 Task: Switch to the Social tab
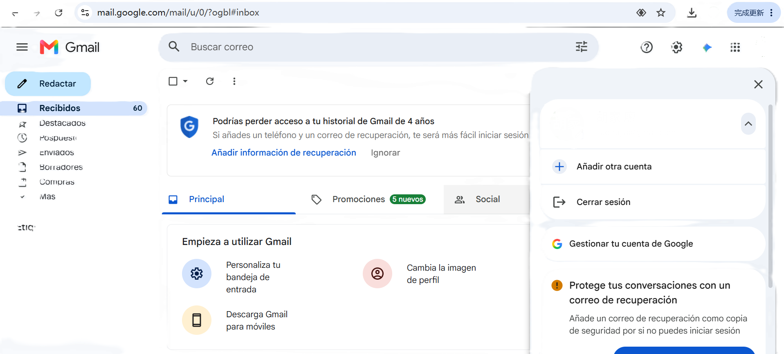(x=487, y=199)
